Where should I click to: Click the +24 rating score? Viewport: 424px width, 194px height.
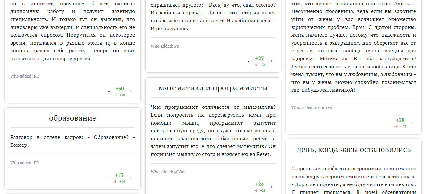tap(260, 184)
